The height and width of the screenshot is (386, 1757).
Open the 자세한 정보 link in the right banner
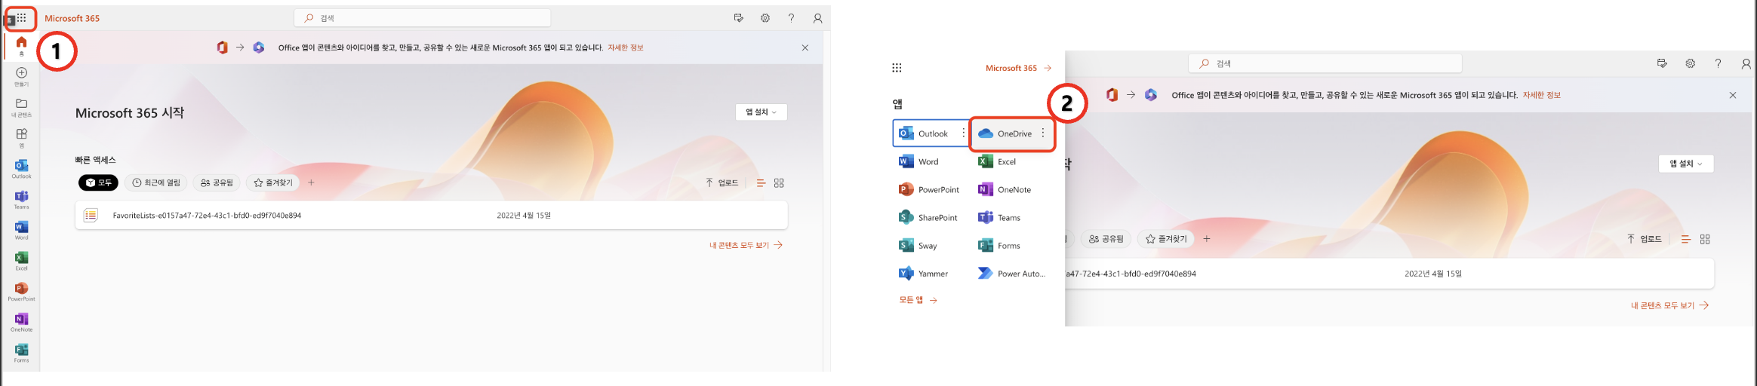1542,95
